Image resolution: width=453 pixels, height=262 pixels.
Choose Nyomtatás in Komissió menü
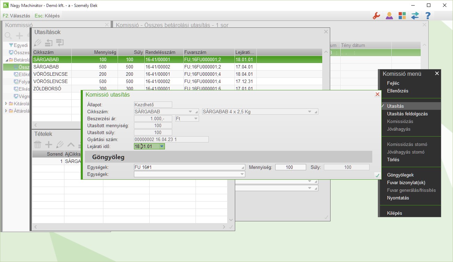(x=398, y=198)
